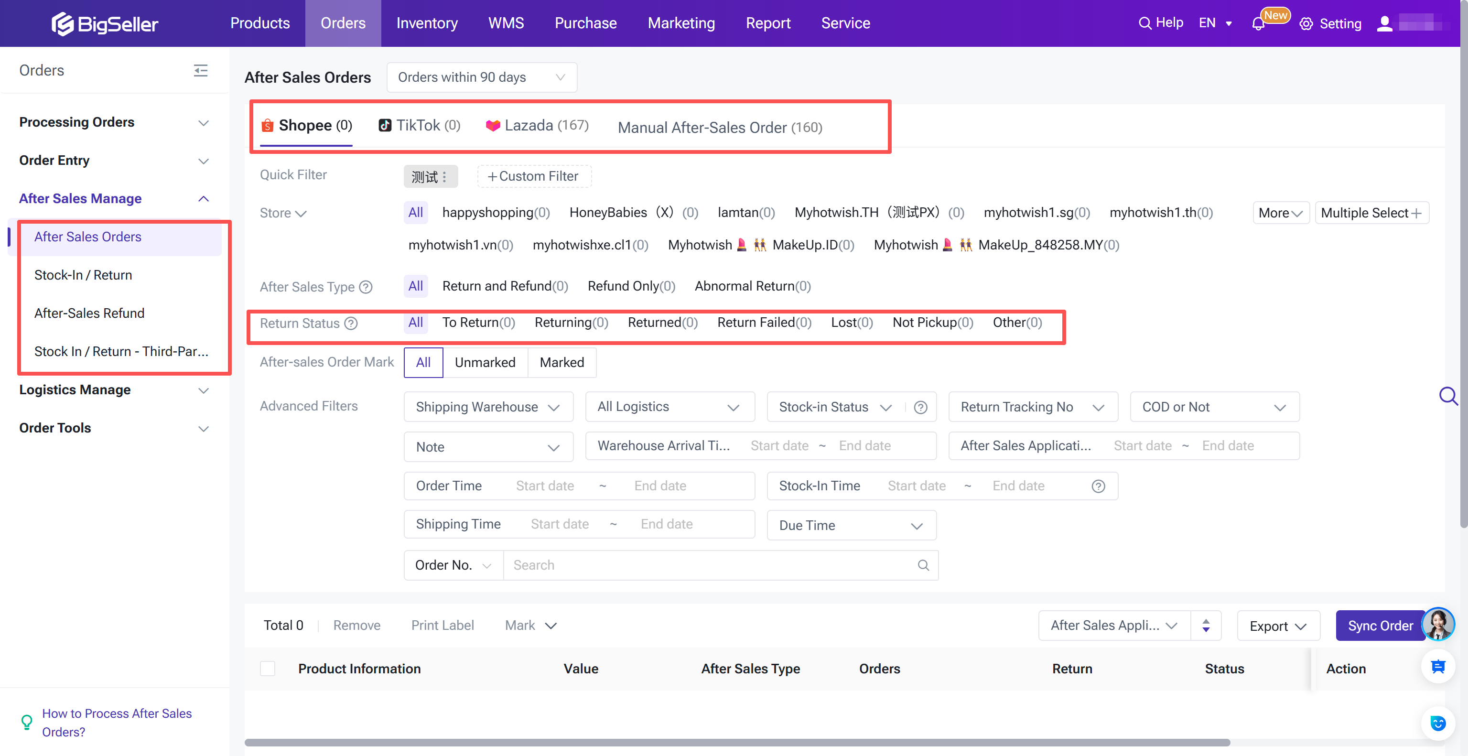Click the sort arrows next to After Sales Application
The height and width of the screenshot is (756, 1468).
tap(1207, 625)
